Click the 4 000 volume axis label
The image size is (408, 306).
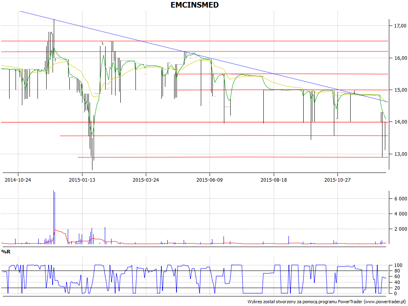tap(401, 214)
